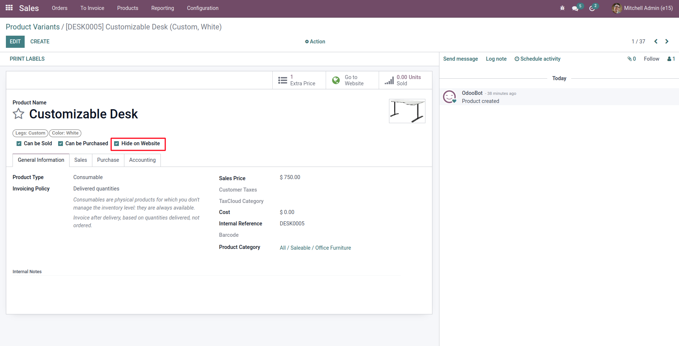This screenshot has width=679, height=346.
Task: Open the apps grid menu icon
Action: coord(9,8)
